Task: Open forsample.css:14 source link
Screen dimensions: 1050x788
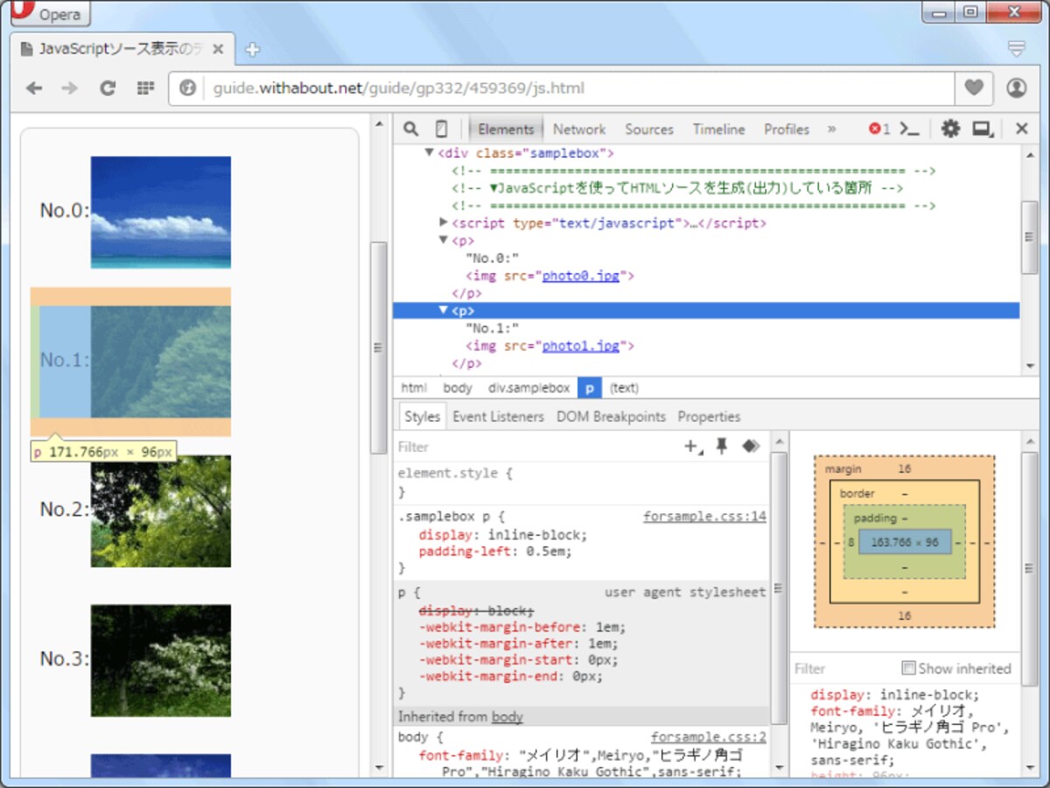Action: tap(704, 517)
